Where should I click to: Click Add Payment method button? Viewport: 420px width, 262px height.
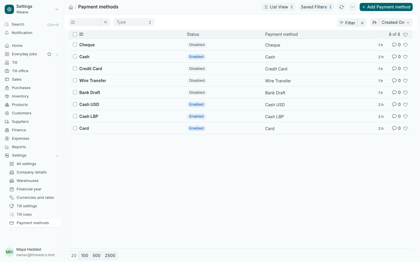tap(386, 7)
